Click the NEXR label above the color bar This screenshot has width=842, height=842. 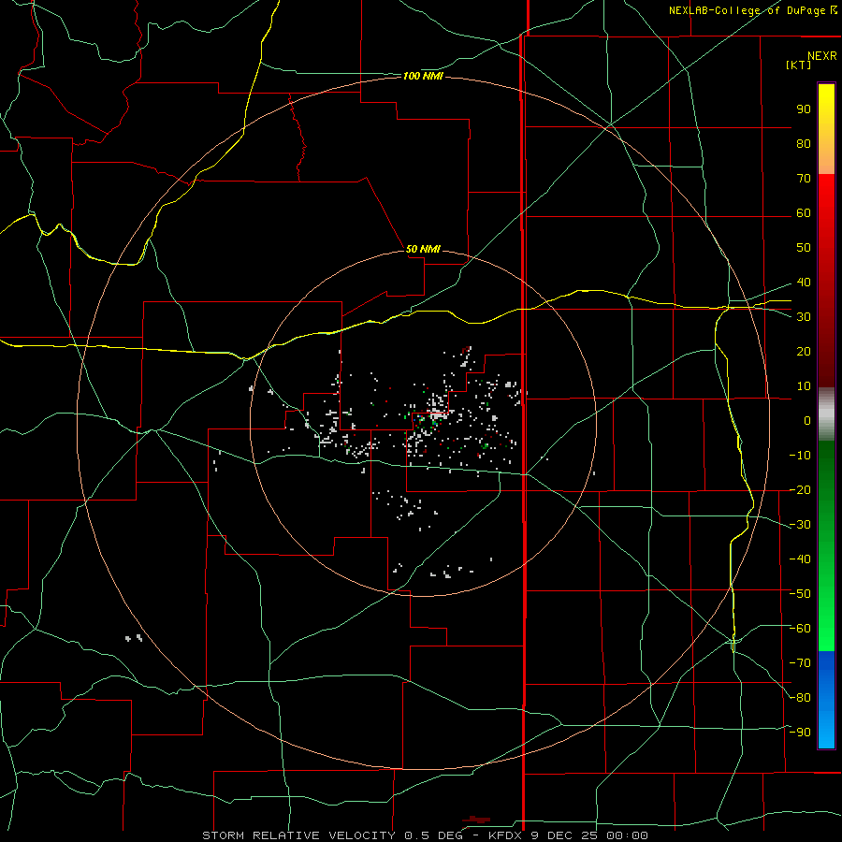(x=822, y=56)
